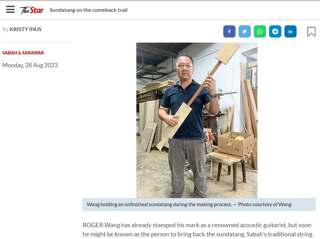Share article on Facebook
Screen dimensions: 320x239
(x=229, y=31)
